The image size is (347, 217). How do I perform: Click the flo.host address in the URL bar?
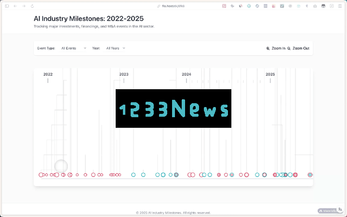click(x=173, y=6)
